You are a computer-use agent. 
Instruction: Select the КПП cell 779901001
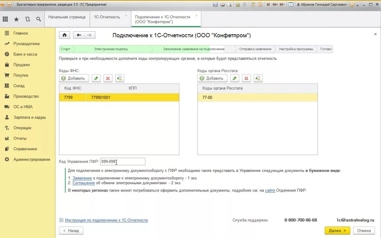(x=133, y=97)
